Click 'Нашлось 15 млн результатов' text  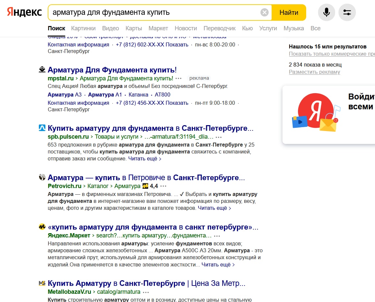[328, 46]
